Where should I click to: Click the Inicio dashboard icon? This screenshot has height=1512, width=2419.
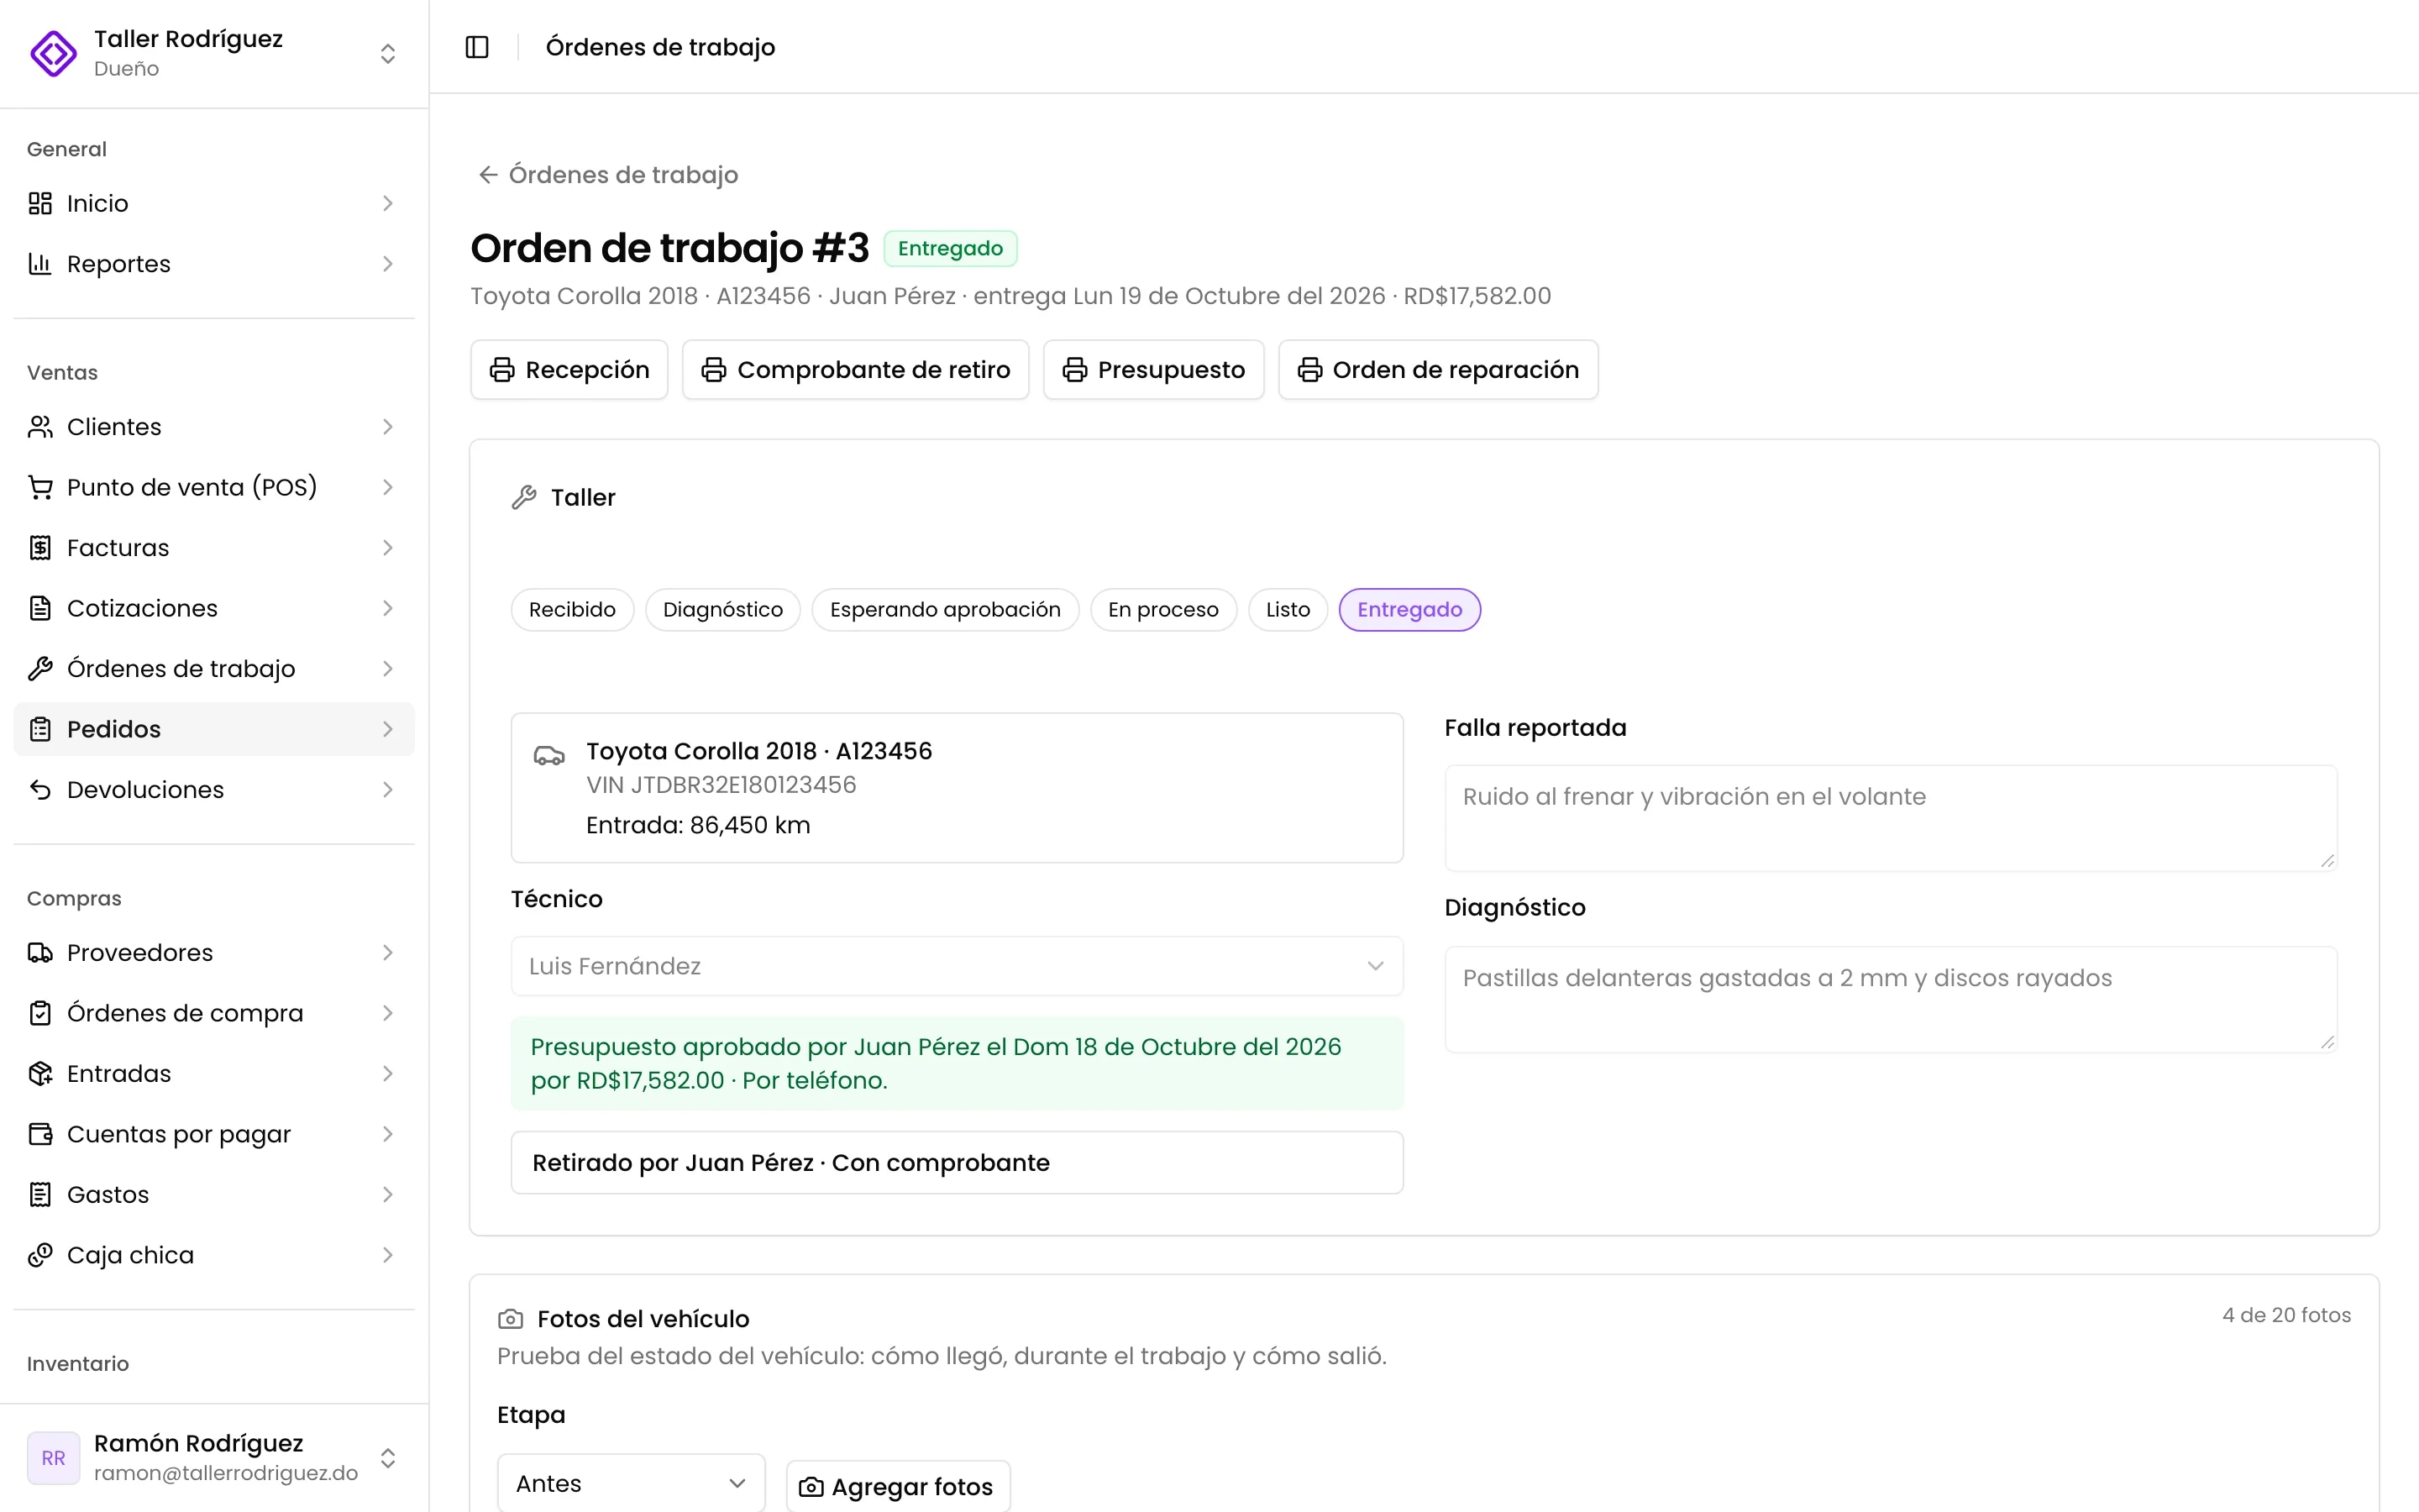(40, 203)
